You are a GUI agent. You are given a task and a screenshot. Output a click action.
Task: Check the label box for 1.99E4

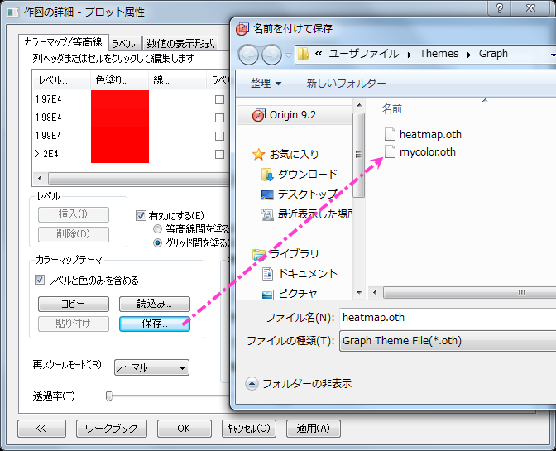pyautogui.click(x=219, y=137)
